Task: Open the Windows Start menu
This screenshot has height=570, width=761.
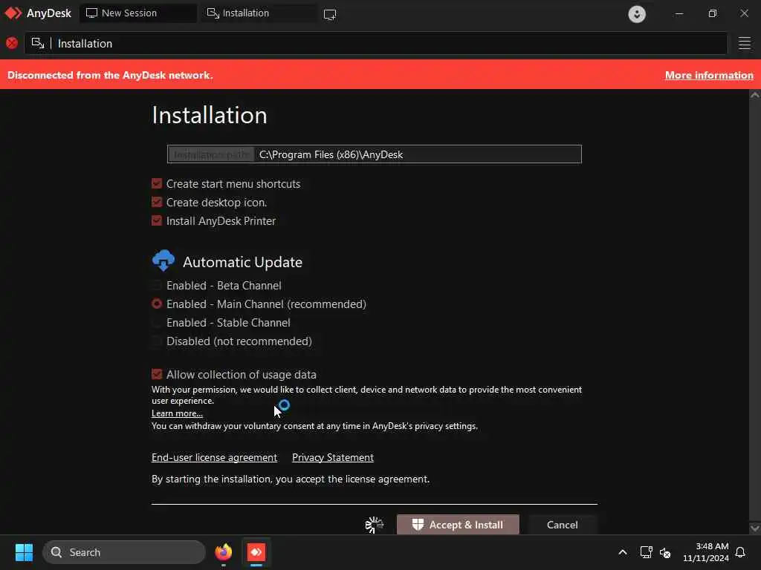Action: (x=24, y=552)
